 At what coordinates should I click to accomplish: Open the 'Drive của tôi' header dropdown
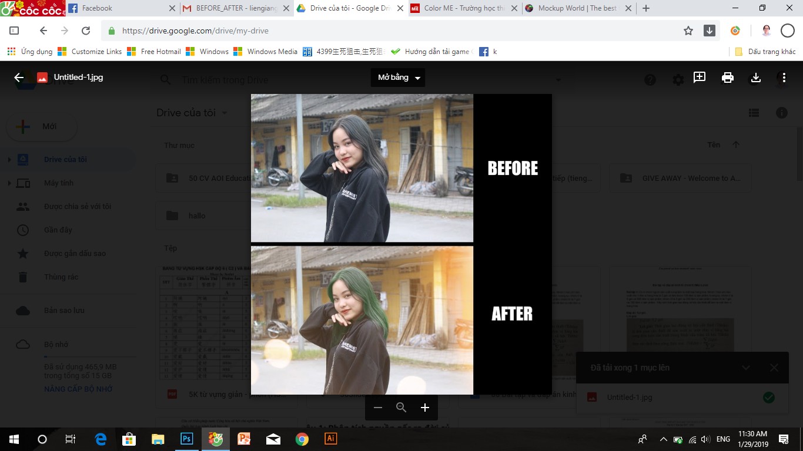pyautogui.click(x=193, y=113)
